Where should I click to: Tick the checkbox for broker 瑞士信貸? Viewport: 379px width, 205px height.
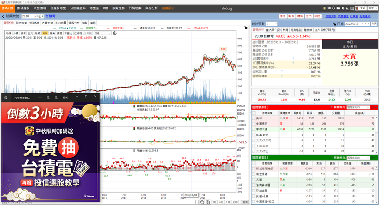pyautogui.click(x=254, y=174)
